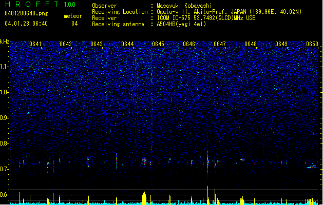
Task: Click the tallest yellow power spike before 0647
Action: pos(207,195)
